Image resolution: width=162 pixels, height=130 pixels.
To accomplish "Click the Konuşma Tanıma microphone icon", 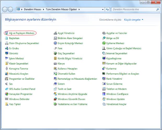I will pyautogui.click(x=7, y=69).
